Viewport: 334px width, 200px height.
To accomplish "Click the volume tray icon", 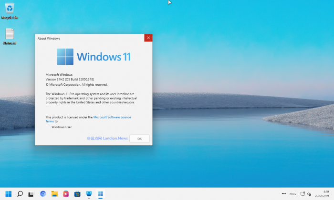I will coord(309,194).
